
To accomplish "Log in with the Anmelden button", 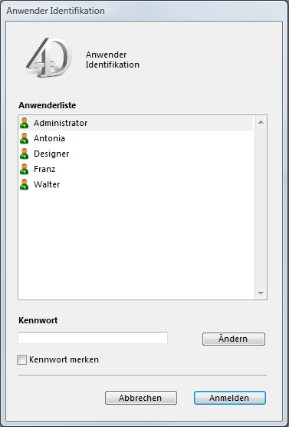I will [230, 398].
